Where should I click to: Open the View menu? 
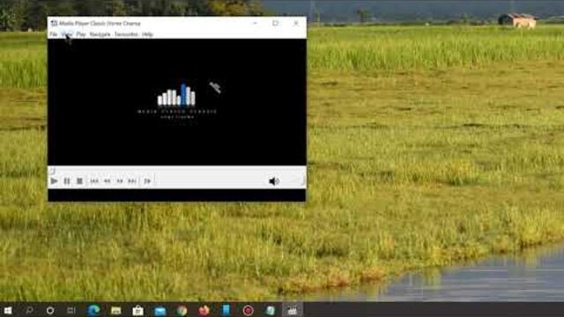pyautogui.click(x=67, y=34)
